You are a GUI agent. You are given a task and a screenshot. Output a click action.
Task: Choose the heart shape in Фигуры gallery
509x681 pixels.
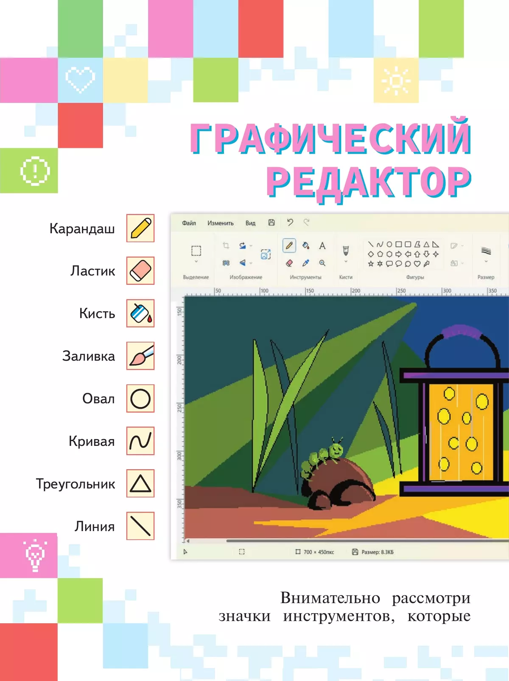point(417,264)
